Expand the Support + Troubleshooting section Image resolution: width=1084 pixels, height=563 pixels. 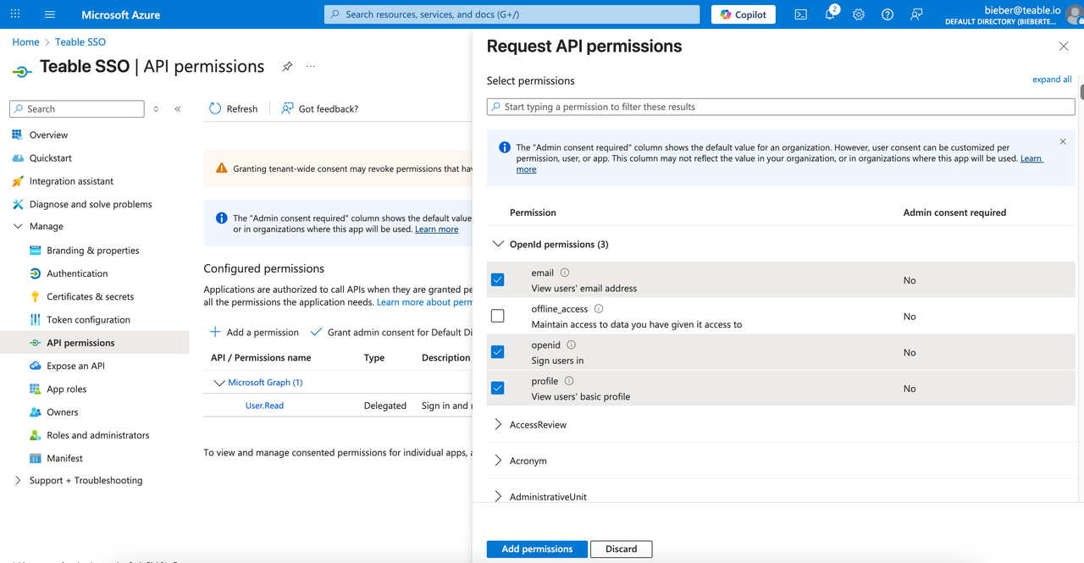pyautogui.click(x=19, y=480)
